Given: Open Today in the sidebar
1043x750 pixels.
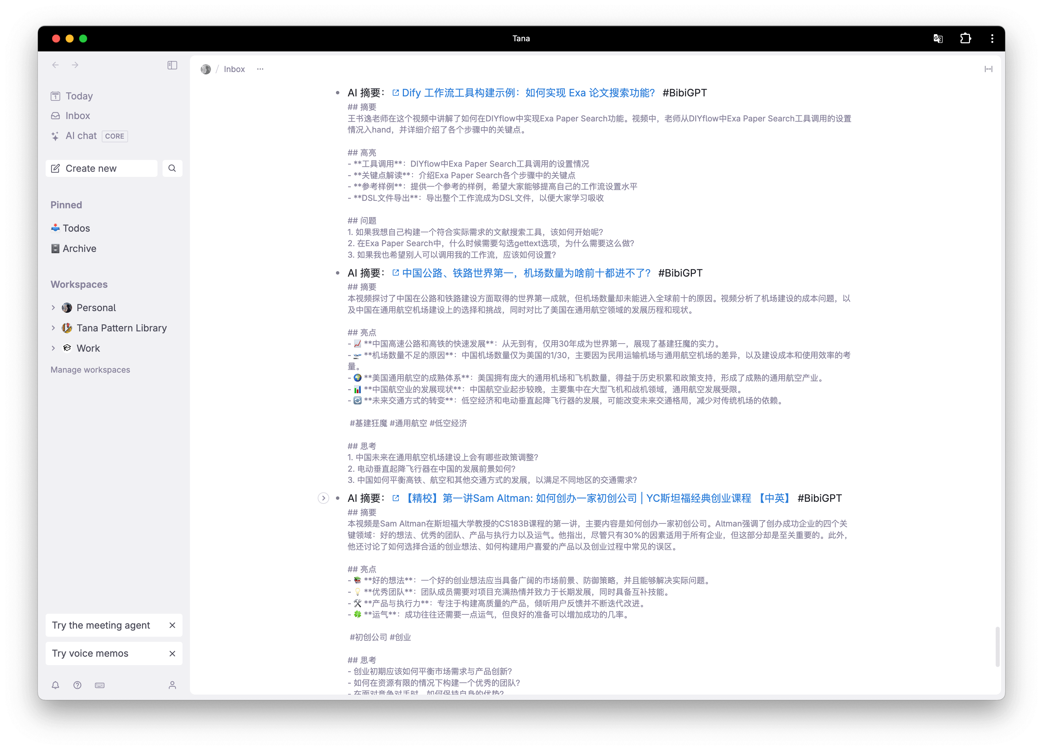Looking at the screenshot, I should 79,96.
